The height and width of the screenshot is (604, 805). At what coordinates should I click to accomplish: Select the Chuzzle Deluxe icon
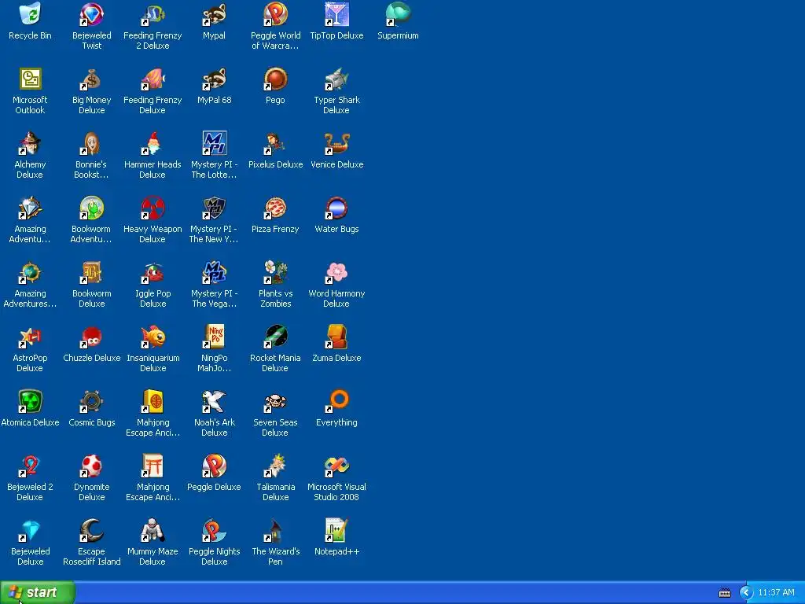(x=91, y=337)
